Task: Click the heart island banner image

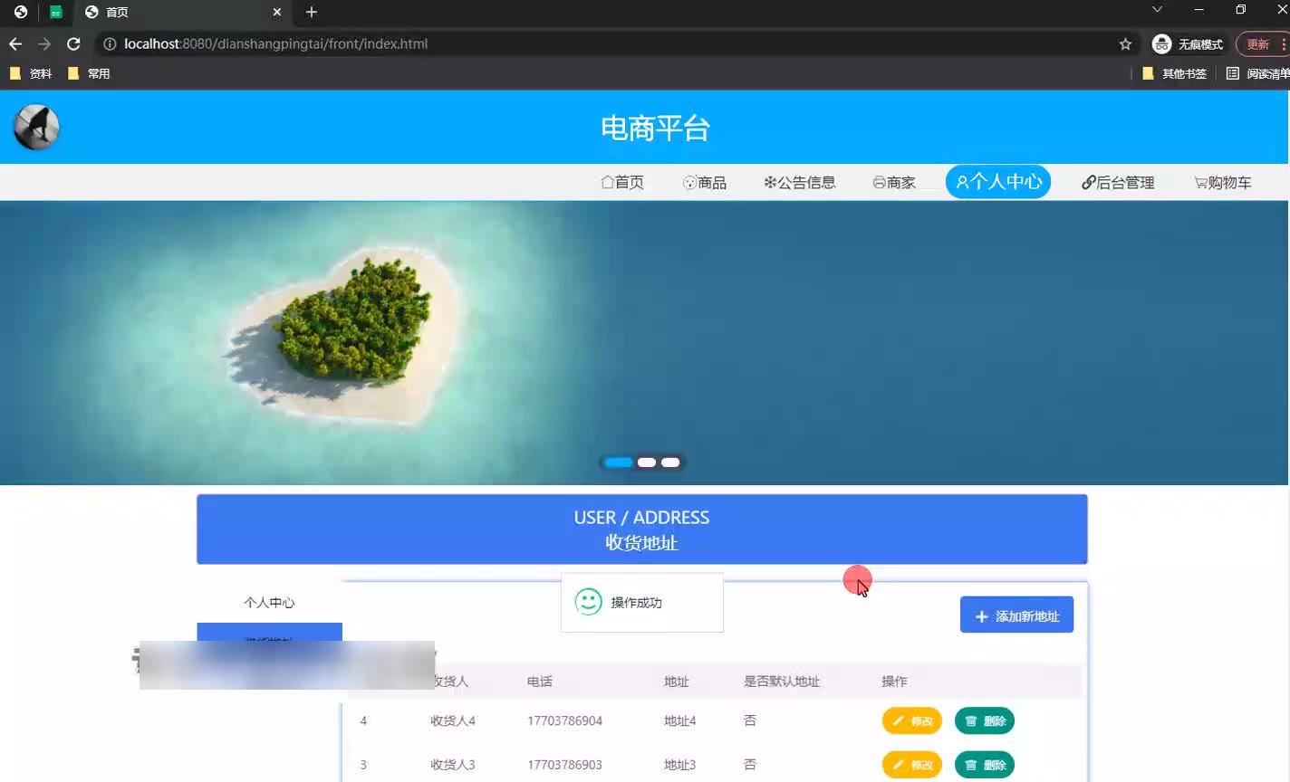Action: [x=644, y=342]
